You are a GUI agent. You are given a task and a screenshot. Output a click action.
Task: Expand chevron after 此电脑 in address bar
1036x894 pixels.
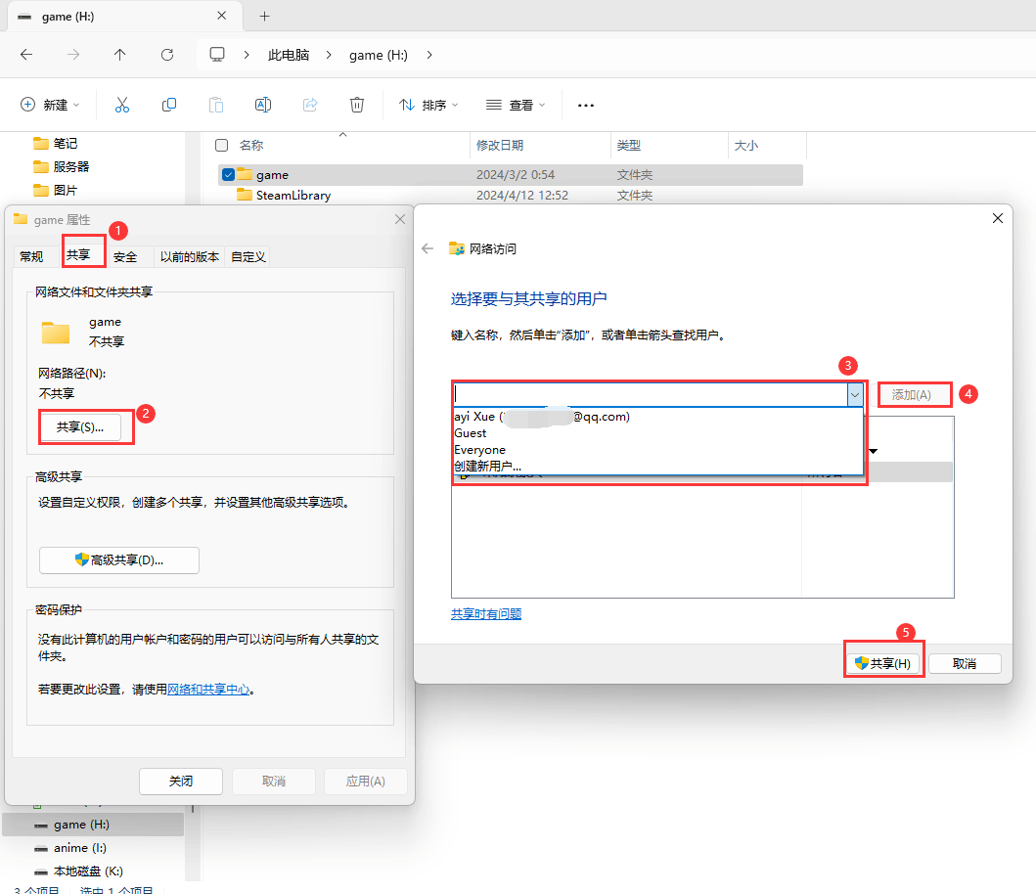tap(329, 55)
